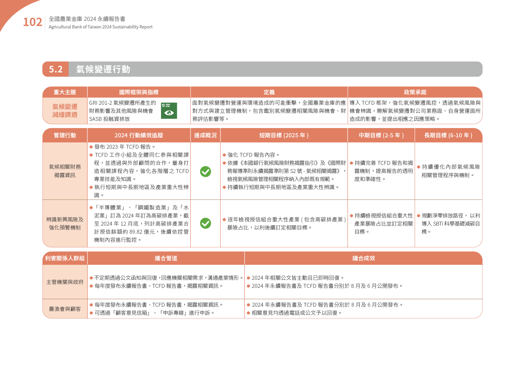Click the heading 氣候變遷行動
The image size is (525, 371).
click(103, 69)
